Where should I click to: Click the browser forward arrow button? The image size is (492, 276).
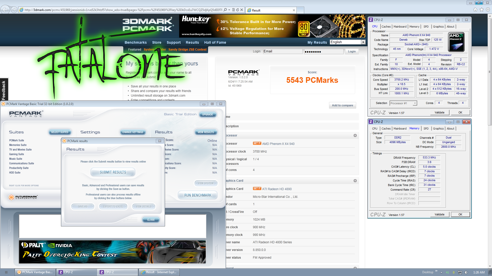pyautogui.click(x=14, y=10)
